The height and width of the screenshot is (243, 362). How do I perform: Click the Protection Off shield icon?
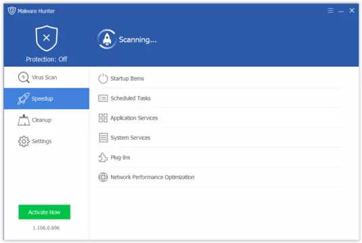pos(47,38)
